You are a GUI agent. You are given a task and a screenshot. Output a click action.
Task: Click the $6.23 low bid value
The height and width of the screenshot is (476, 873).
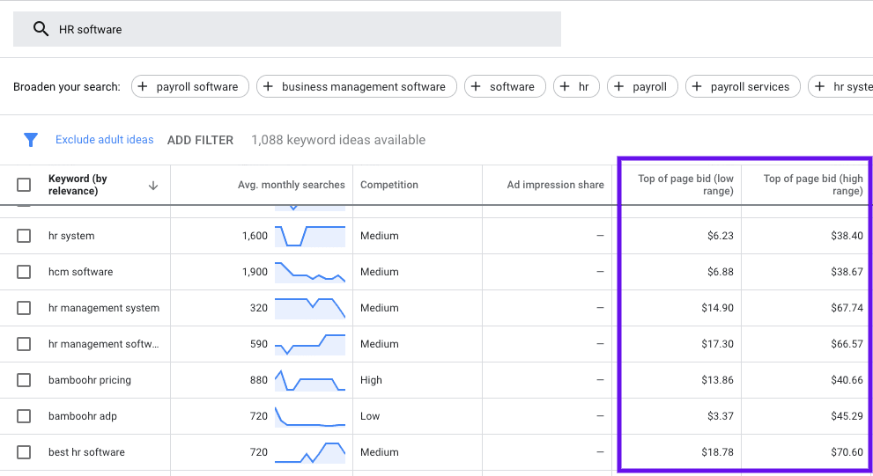(721, 236)
